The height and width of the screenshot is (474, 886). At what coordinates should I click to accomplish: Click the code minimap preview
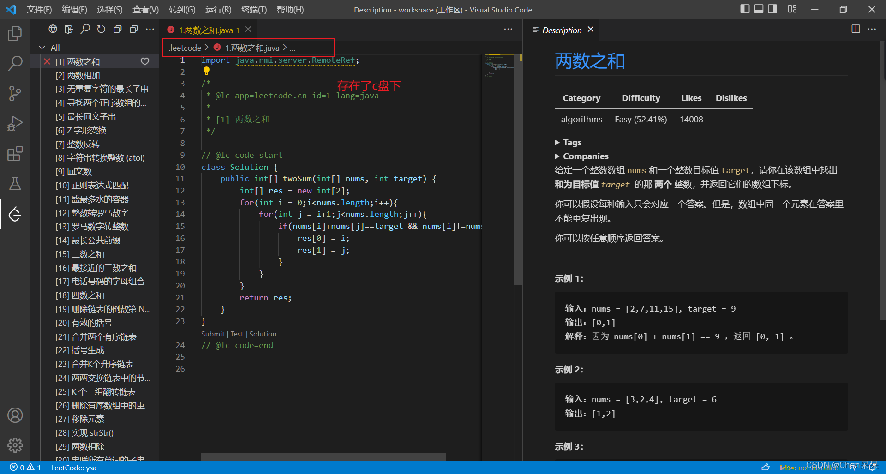(499, 66)
